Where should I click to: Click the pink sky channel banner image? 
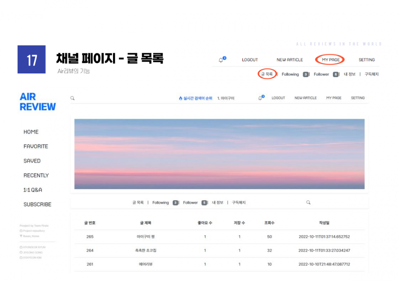tap(219, 154)
